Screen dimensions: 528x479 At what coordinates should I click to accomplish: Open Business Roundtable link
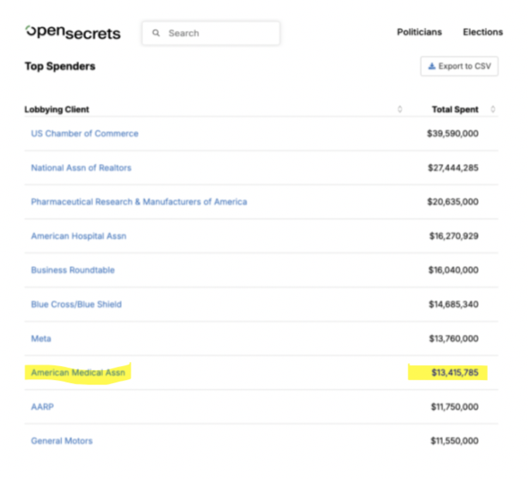pos(73,270)
